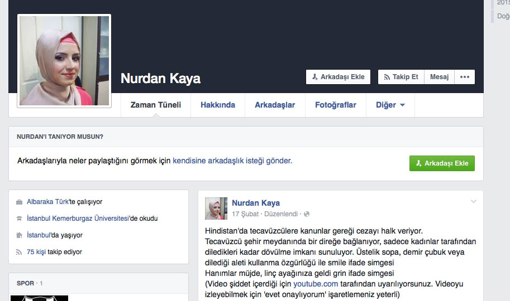Open Nurdan Kaya name link in post

tap(256, 203)
